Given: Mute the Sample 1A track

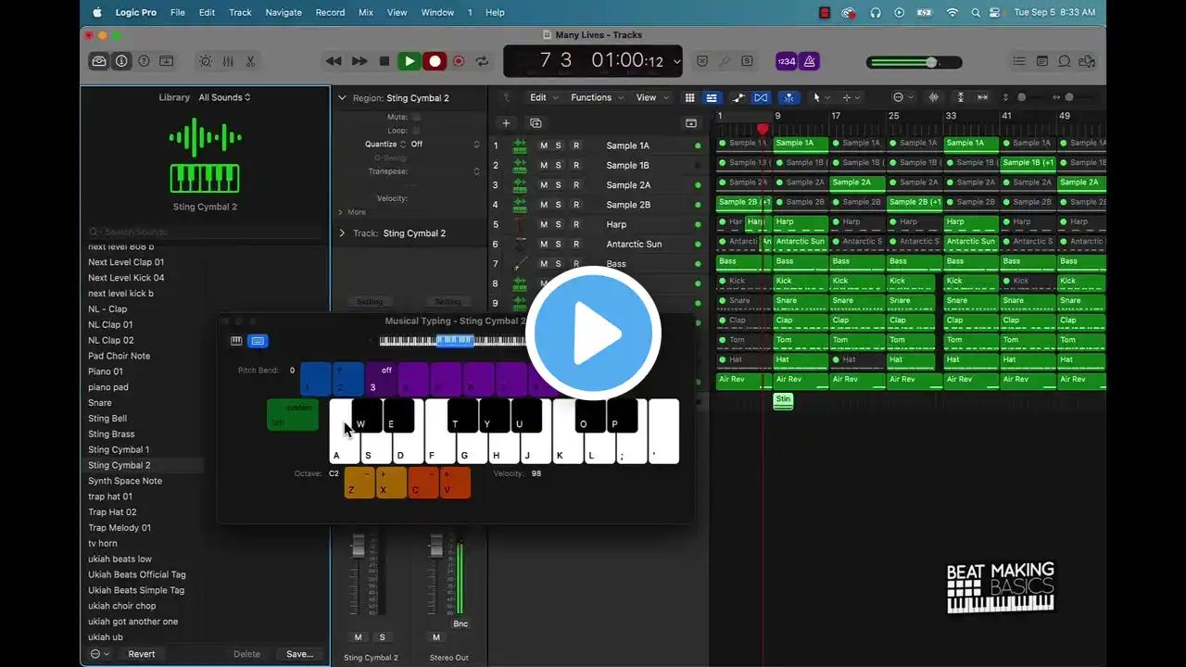Looking at the screenshot, I should pyautogui.click(x=544, y=145).
